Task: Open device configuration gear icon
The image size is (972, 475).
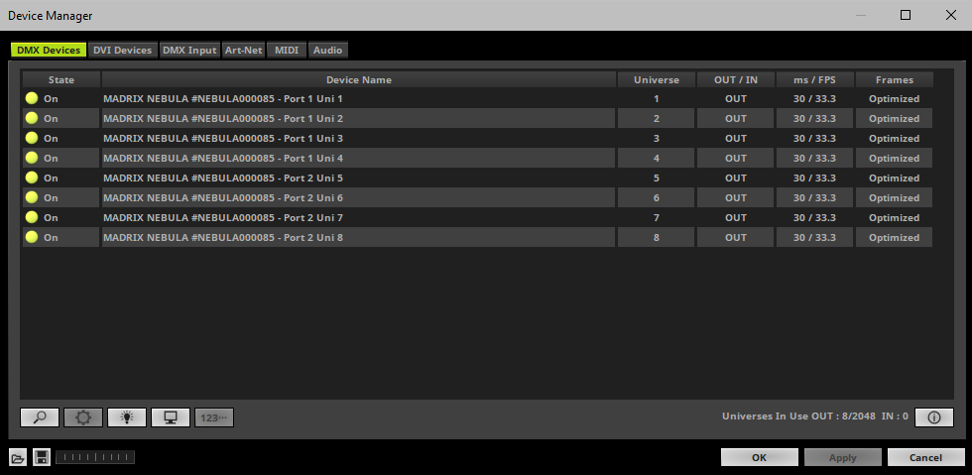Action: tap(83, 417)
